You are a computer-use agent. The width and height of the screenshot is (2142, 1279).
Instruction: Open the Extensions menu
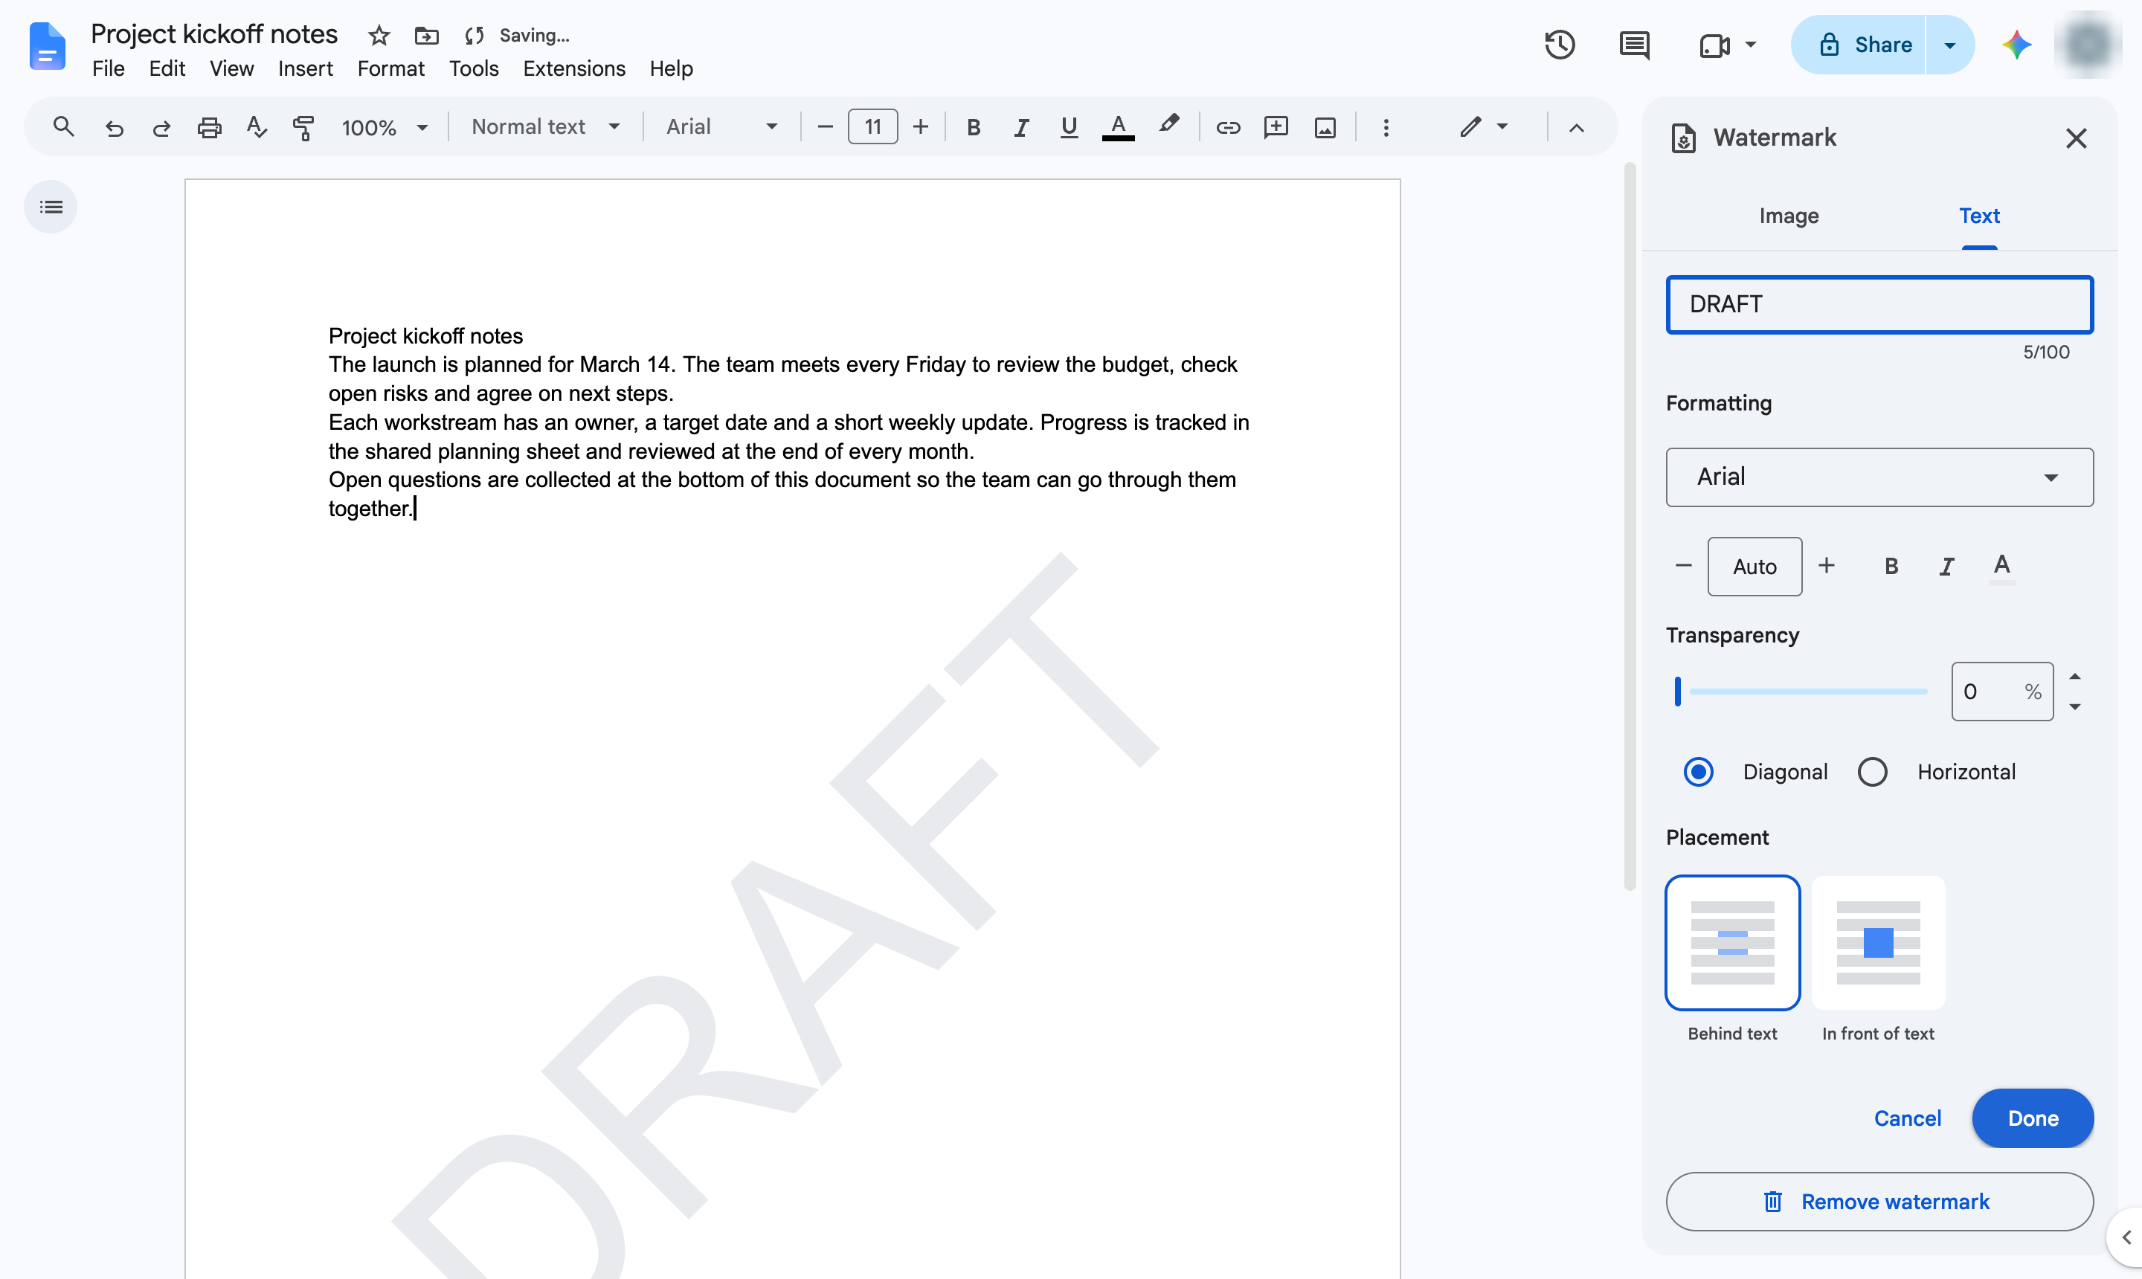[x=574, y=69]
